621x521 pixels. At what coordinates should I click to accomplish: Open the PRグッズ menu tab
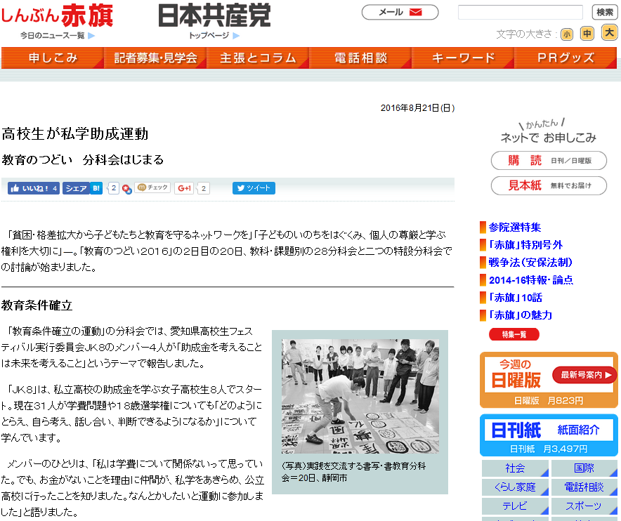click(x=566, y=58)
